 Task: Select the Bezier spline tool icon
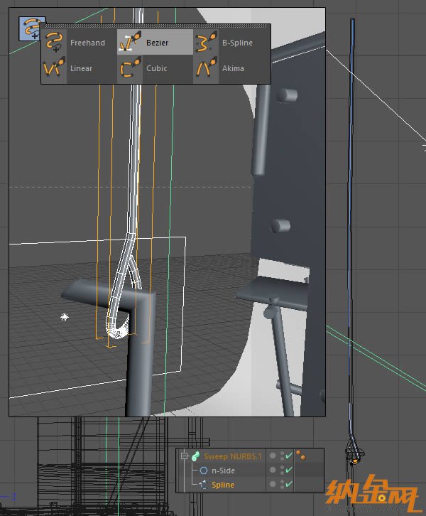coord(129,43)
